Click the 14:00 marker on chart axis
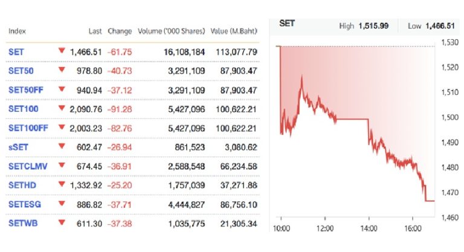Image resolution: width=464 pixels, height=252 pixels. (369, 228)
